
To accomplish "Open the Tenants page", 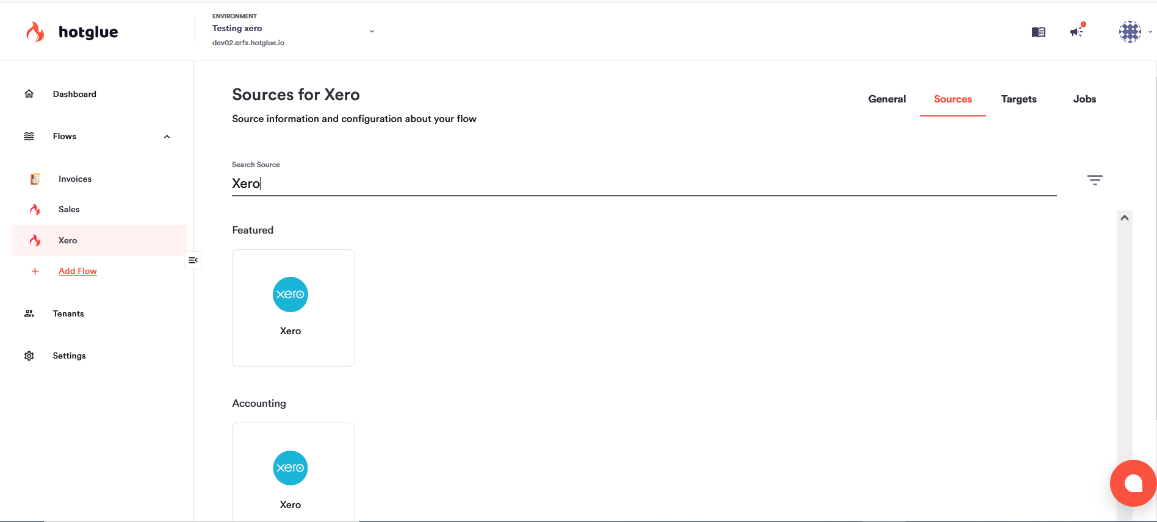I will [x=68, y=313].
